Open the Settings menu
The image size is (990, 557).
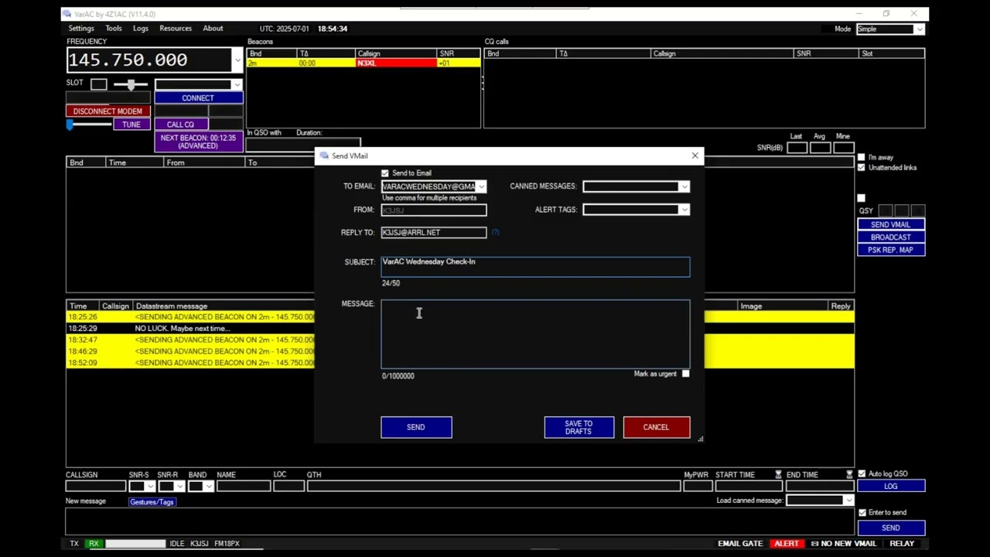coord(81,29)
